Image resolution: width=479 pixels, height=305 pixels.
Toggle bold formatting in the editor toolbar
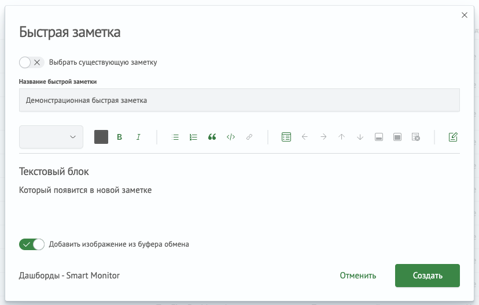click(x=119, y=137)
